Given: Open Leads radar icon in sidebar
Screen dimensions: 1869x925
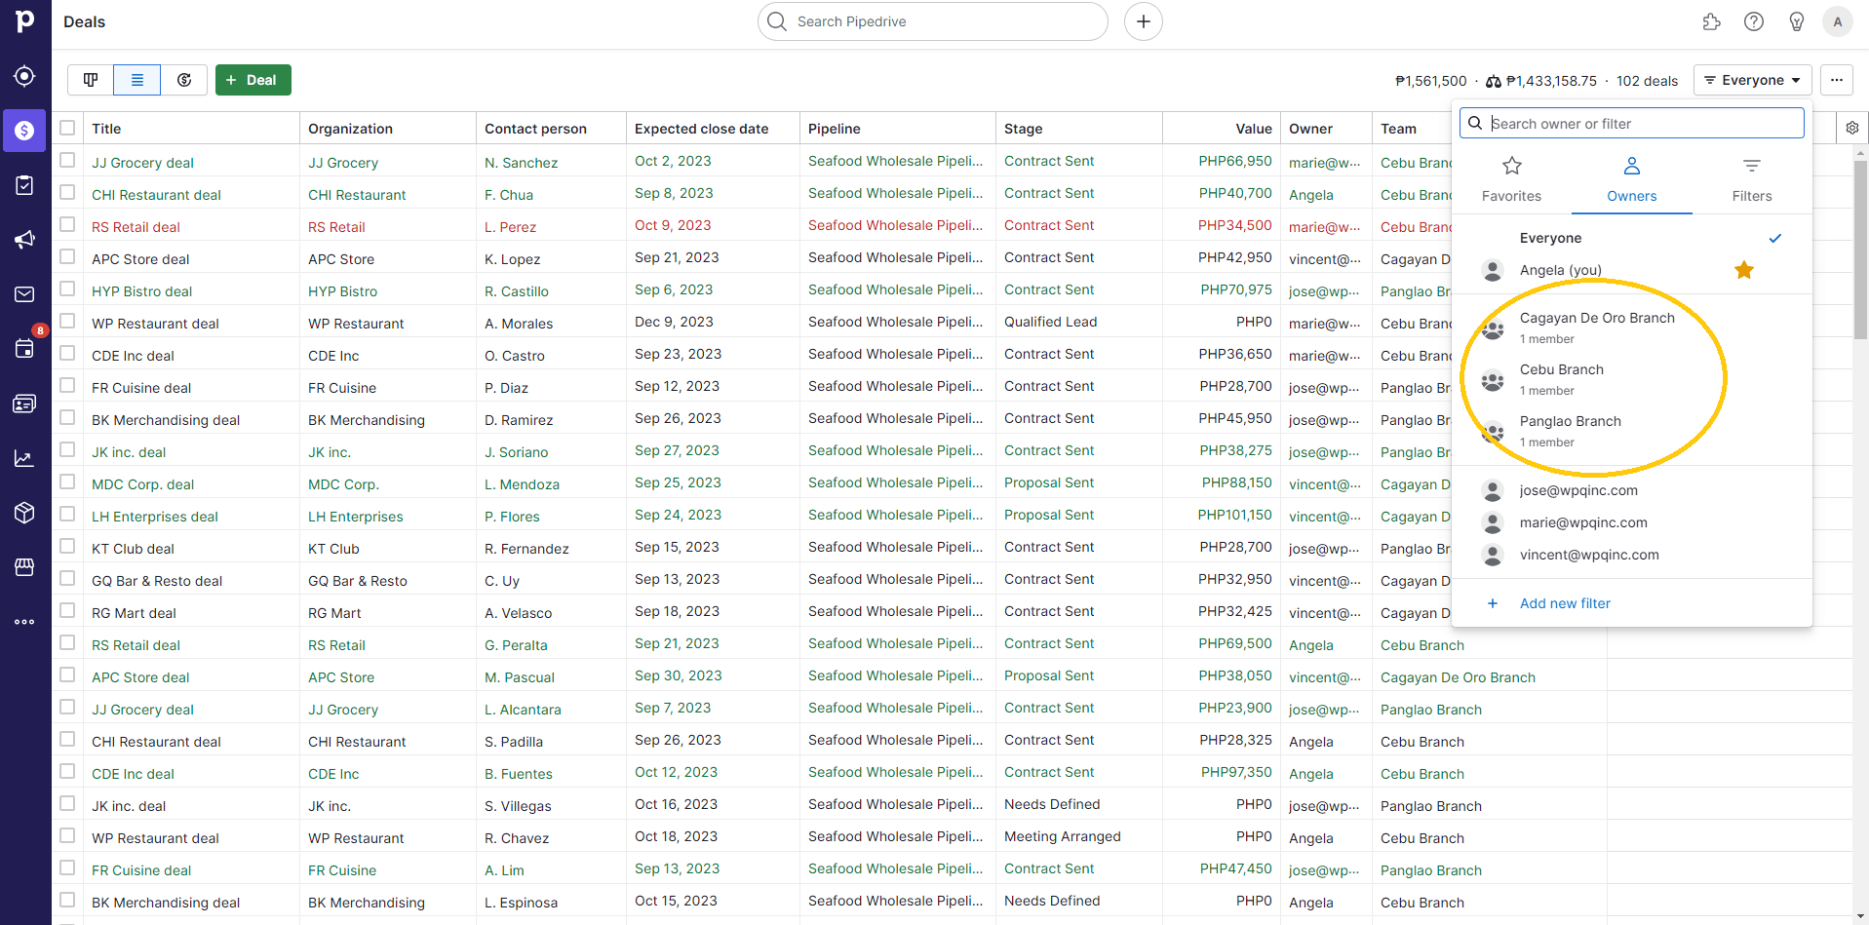Looking at the screenshot, I should coord(25,76).
